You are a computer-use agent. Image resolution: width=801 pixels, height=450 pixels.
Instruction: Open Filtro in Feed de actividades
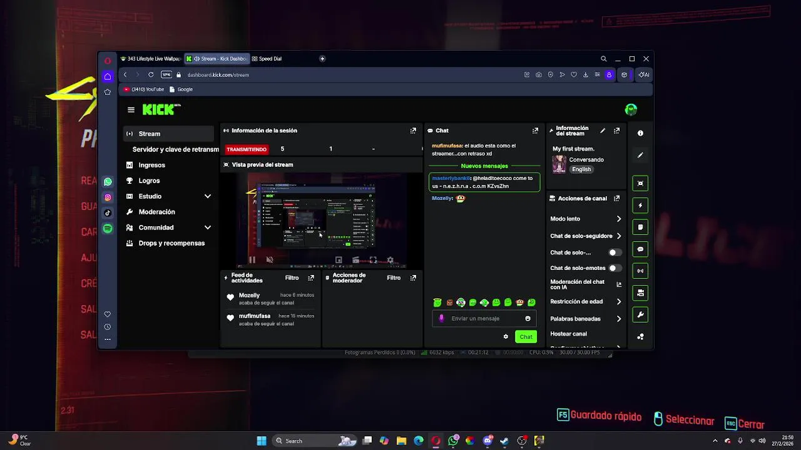[292, 278]
